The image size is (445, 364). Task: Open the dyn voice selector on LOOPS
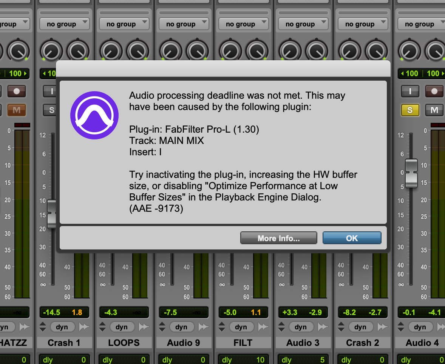[x=122, y=327]
